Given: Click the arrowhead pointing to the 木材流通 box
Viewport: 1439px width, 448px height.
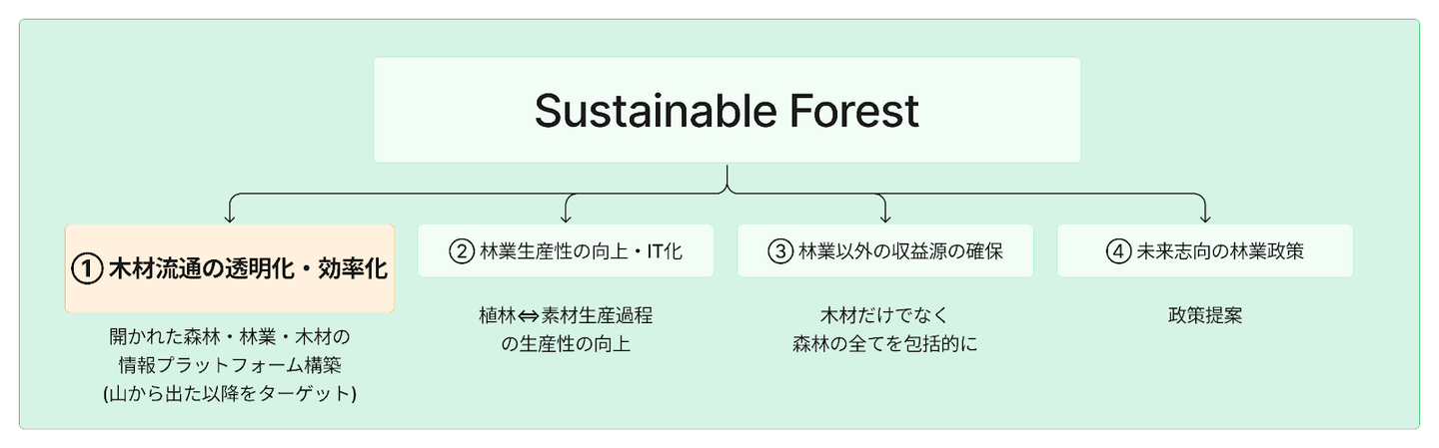Looking at the screenshot, I should point(231,217).
